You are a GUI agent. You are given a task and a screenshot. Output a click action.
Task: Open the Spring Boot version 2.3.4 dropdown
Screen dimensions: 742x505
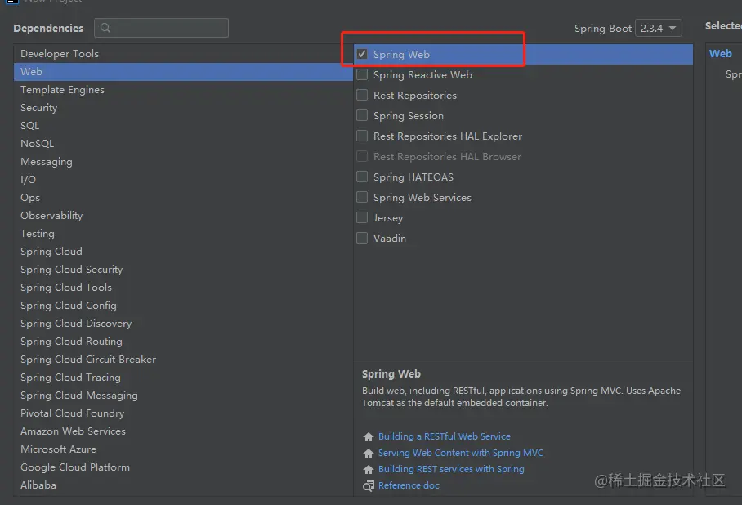(x=659, y=28)
